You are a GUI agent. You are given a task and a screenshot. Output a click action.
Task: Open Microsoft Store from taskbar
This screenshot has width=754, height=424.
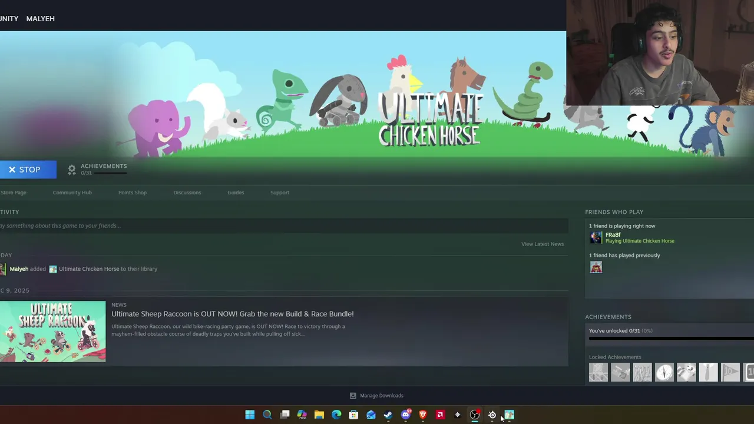coord(354,415)
